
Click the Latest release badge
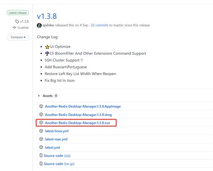18,13
